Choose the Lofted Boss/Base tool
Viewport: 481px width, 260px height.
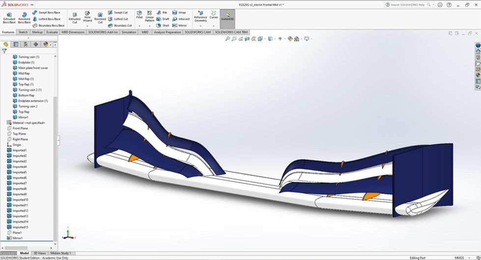(x=48, y=19)
